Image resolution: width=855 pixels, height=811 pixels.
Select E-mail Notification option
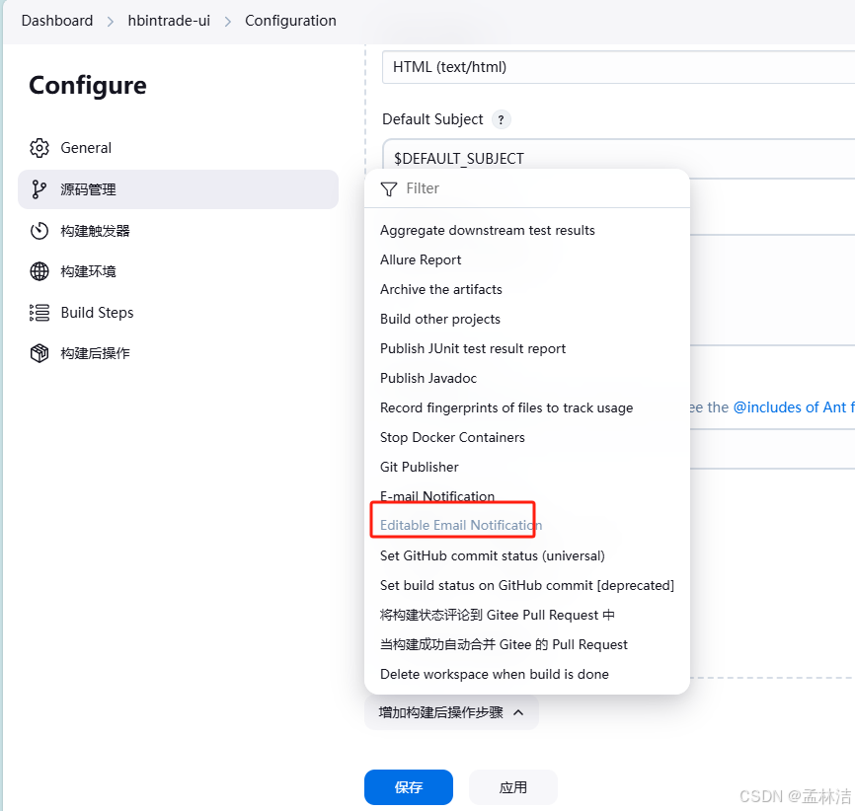coord(436,496)
